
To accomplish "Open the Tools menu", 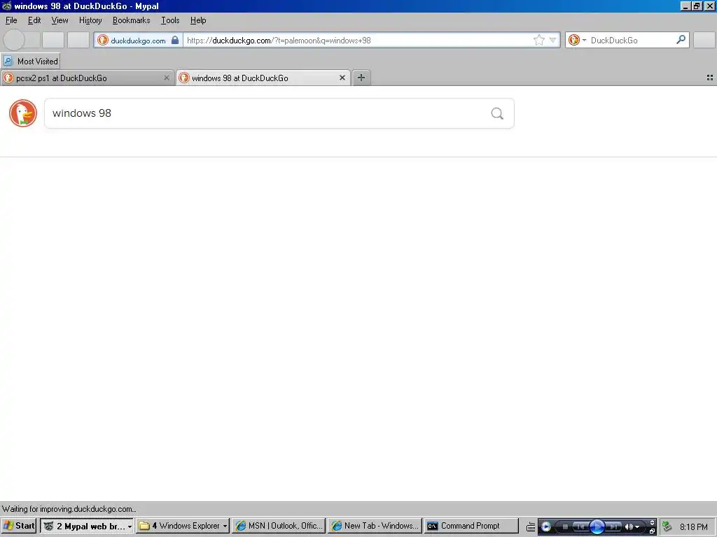I will click(x=170, y=20).
